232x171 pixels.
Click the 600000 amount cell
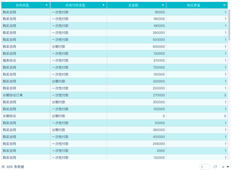[159, 47]
